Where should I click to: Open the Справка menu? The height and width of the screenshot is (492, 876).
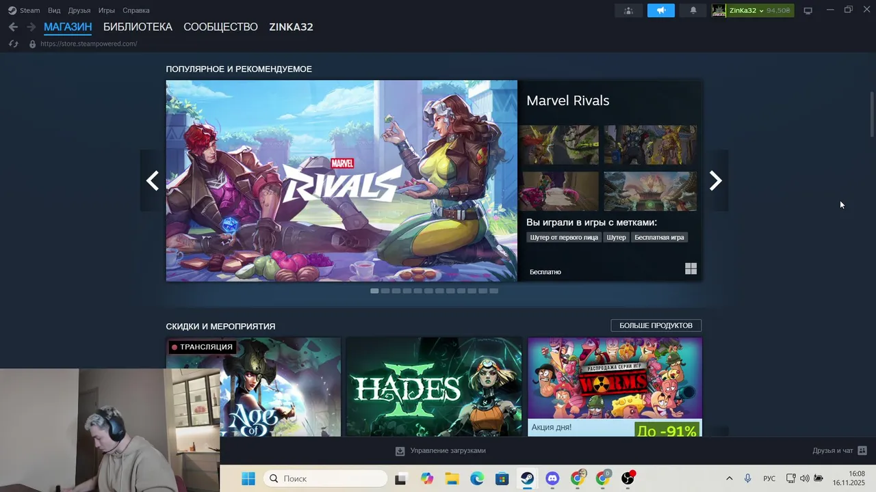(136, 10)
